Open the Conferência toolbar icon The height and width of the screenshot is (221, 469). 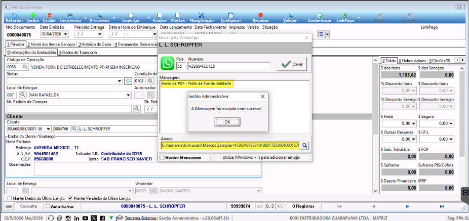tap(320, 15)
